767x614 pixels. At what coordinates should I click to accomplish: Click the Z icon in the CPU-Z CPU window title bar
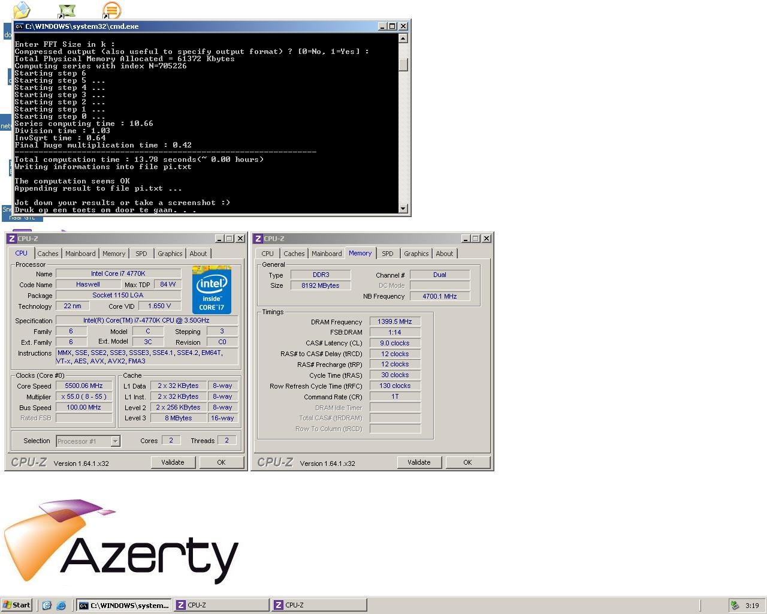coord(11,239)
